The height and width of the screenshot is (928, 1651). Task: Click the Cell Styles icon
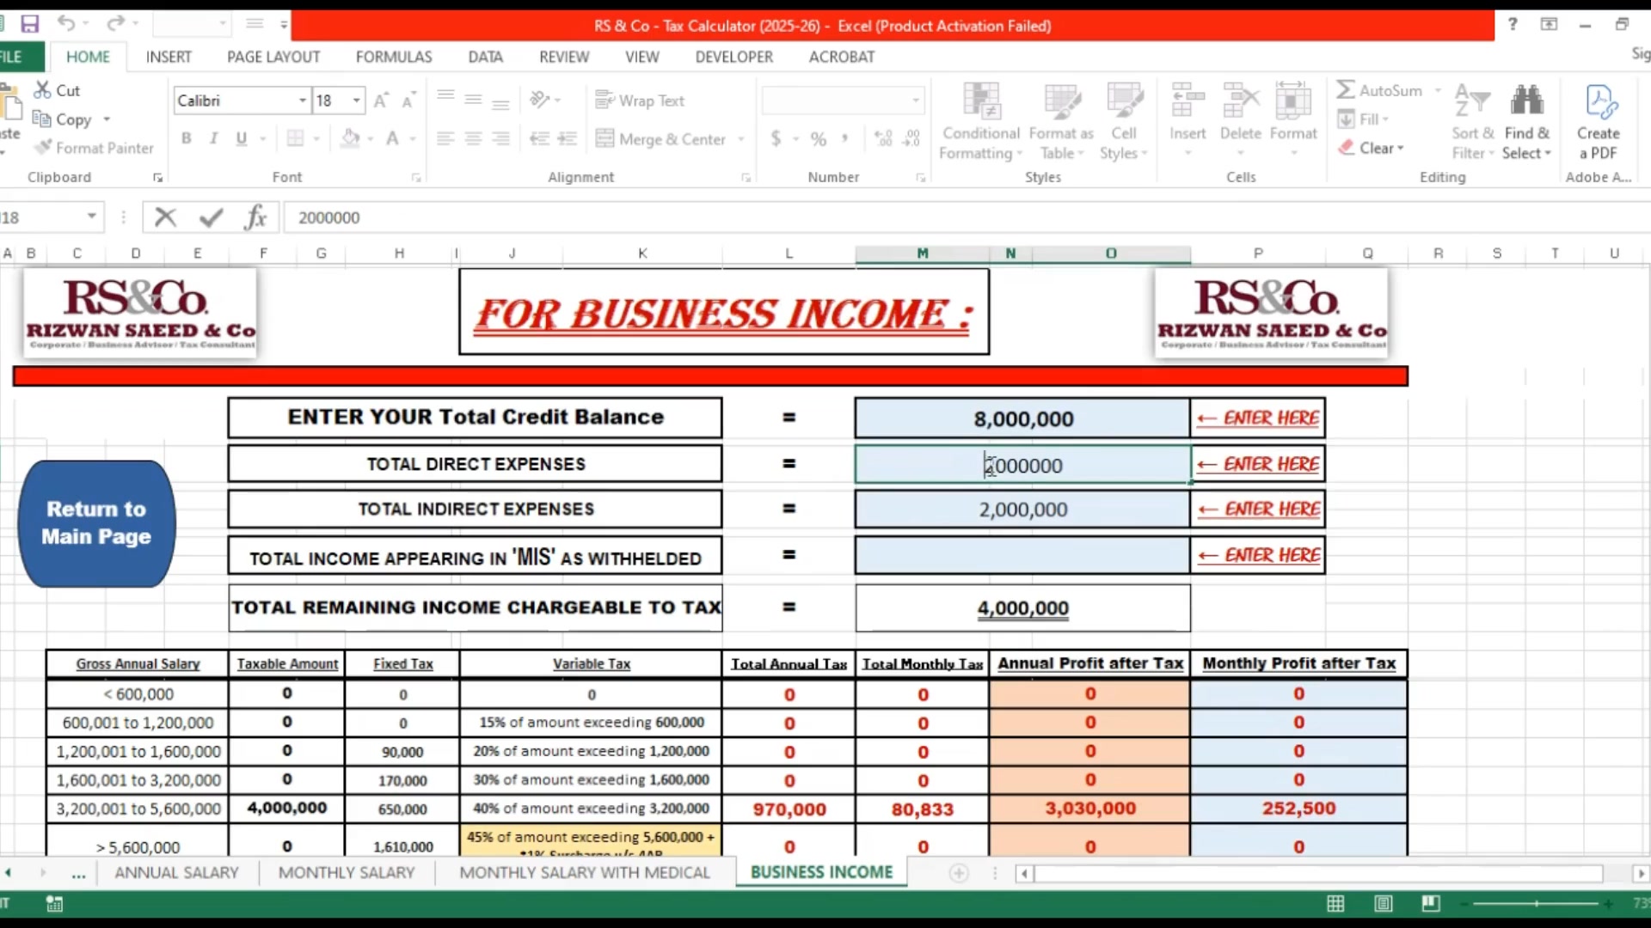pyautogui.click(x=1124, y=101)
